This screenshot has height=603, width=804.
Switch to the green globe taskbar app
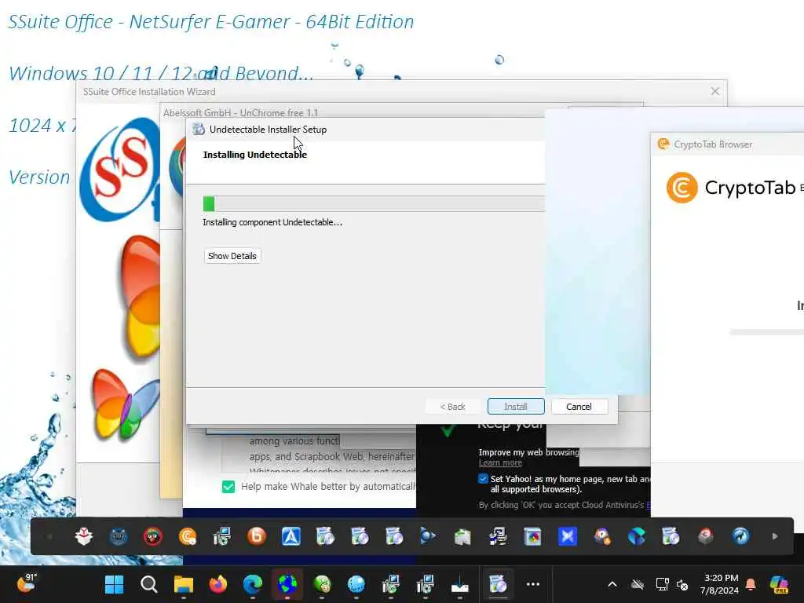[321, 584]
